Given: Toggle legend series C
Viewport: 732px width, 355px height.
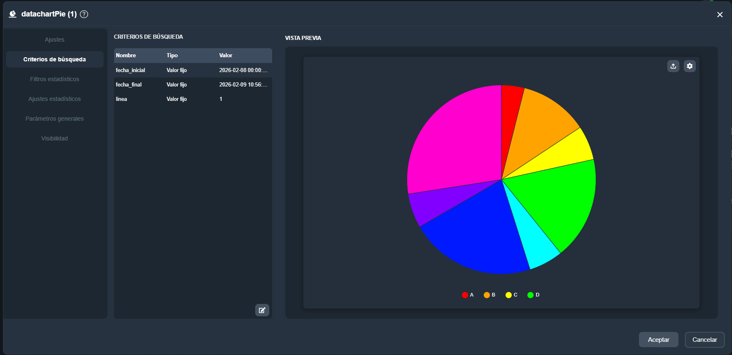Looking at the screenshot, I should [511, 295].
